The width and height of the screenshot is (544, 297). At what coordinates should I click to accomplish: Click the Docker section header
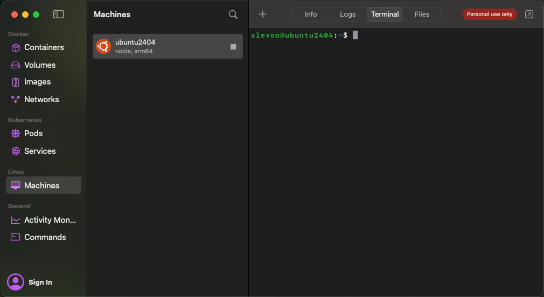pos(18,34)
